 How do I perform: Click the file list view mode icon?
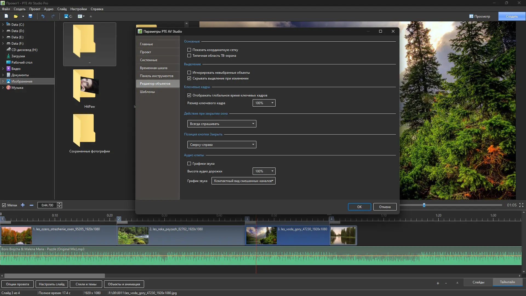[80, 16]
